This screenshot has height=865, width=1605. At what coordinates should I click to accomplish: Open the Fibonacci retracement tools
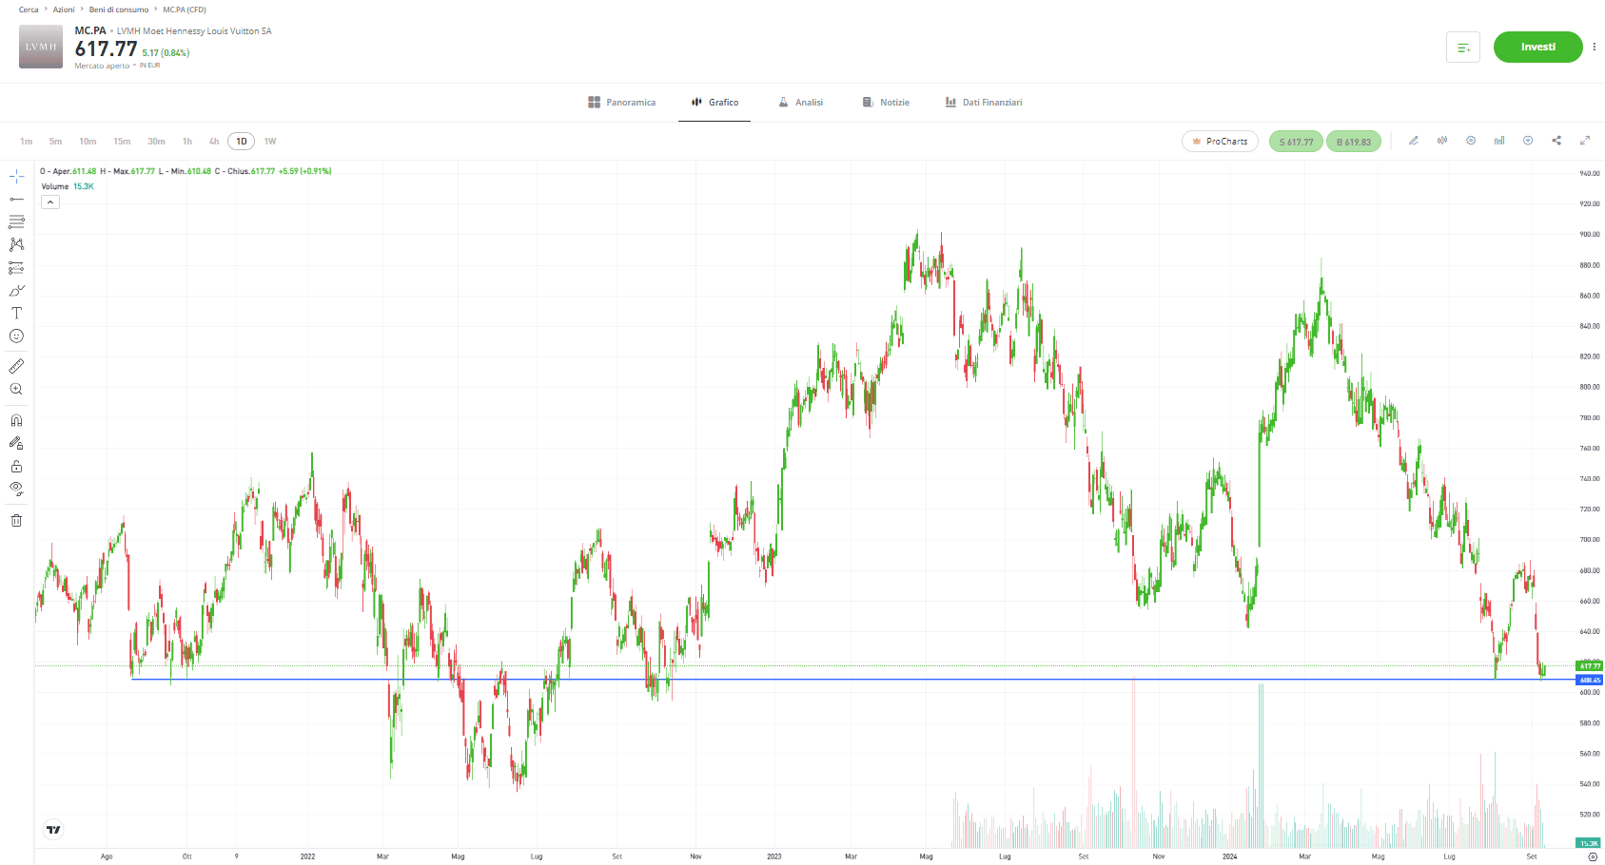pos(16,221)
